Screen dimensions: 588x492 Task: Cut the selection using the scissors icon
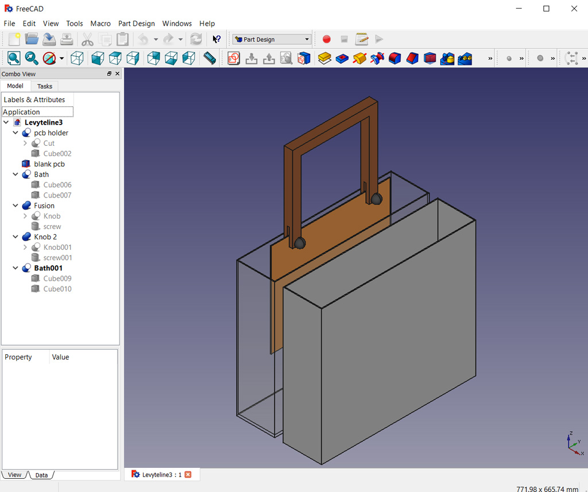(87, 40)
